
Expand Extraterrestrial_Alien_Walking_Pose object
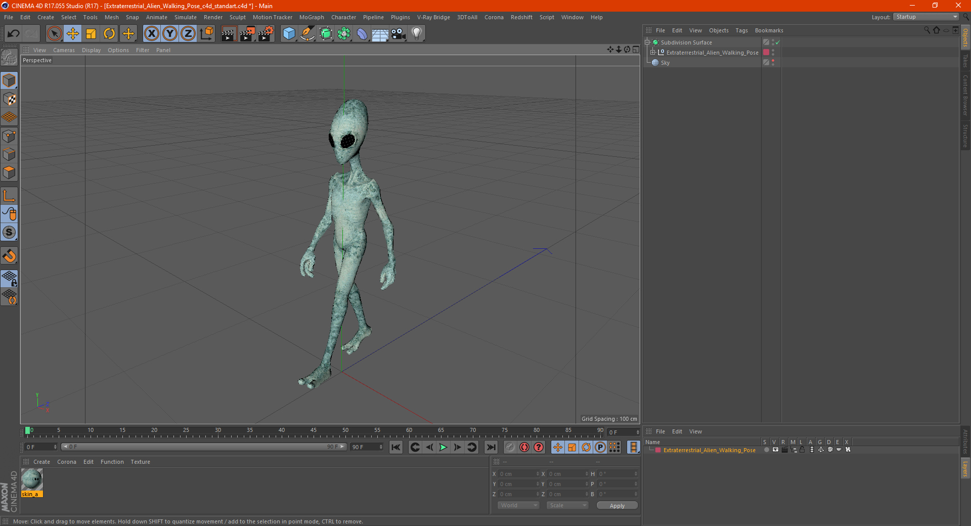pyautogui.click(x=652, y=52)
